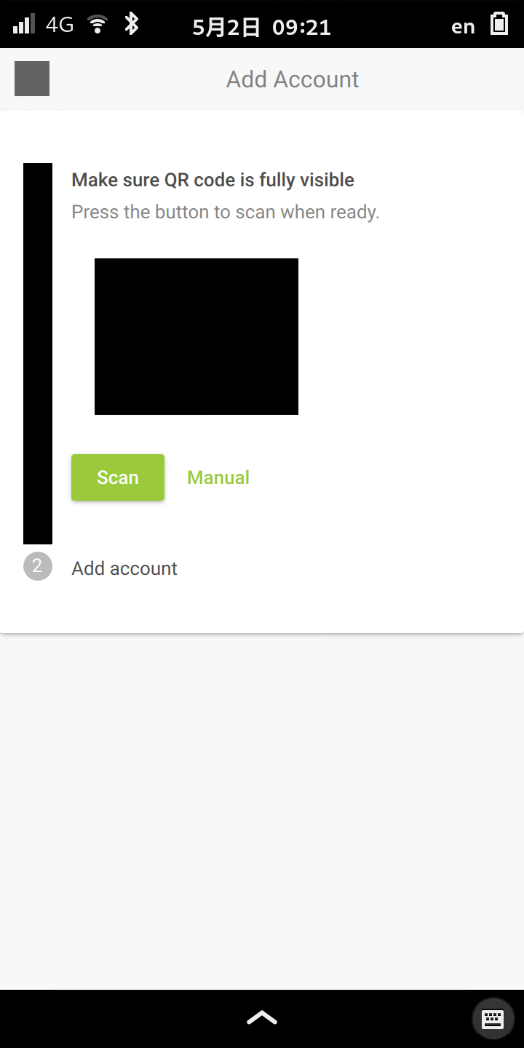Tap the gray square icon beside Add Account
Viewport: 524px width, 1048px height.
[32, 79]
